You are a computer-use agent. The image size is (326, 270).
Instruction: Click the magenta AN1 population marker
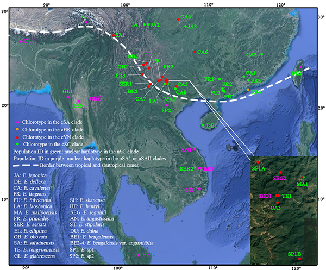194,149
